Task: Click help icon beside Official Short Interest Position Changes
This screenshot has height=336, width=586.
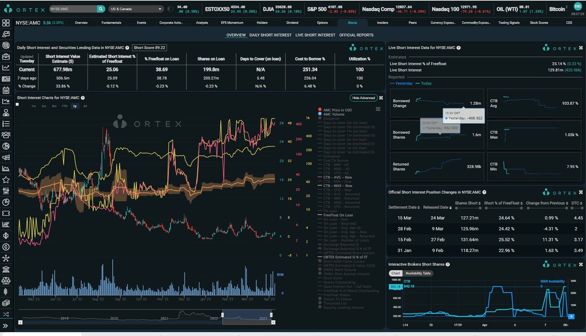Action: (x=484, y=192)
